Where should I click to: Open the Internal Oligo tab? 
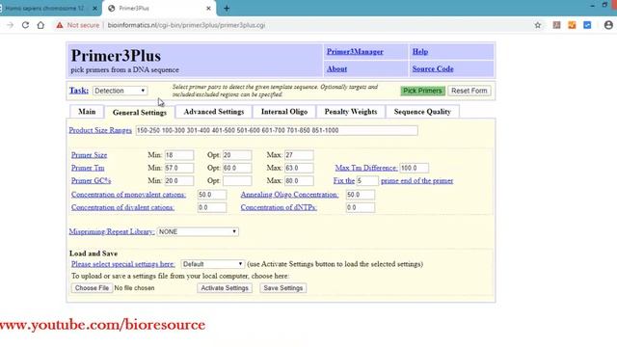point(284,112)
